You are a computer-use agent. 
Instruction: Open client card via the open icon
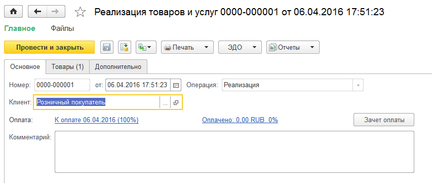click(x=176, y=102)
